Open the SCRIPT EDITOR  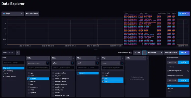[x=171, y=53]
